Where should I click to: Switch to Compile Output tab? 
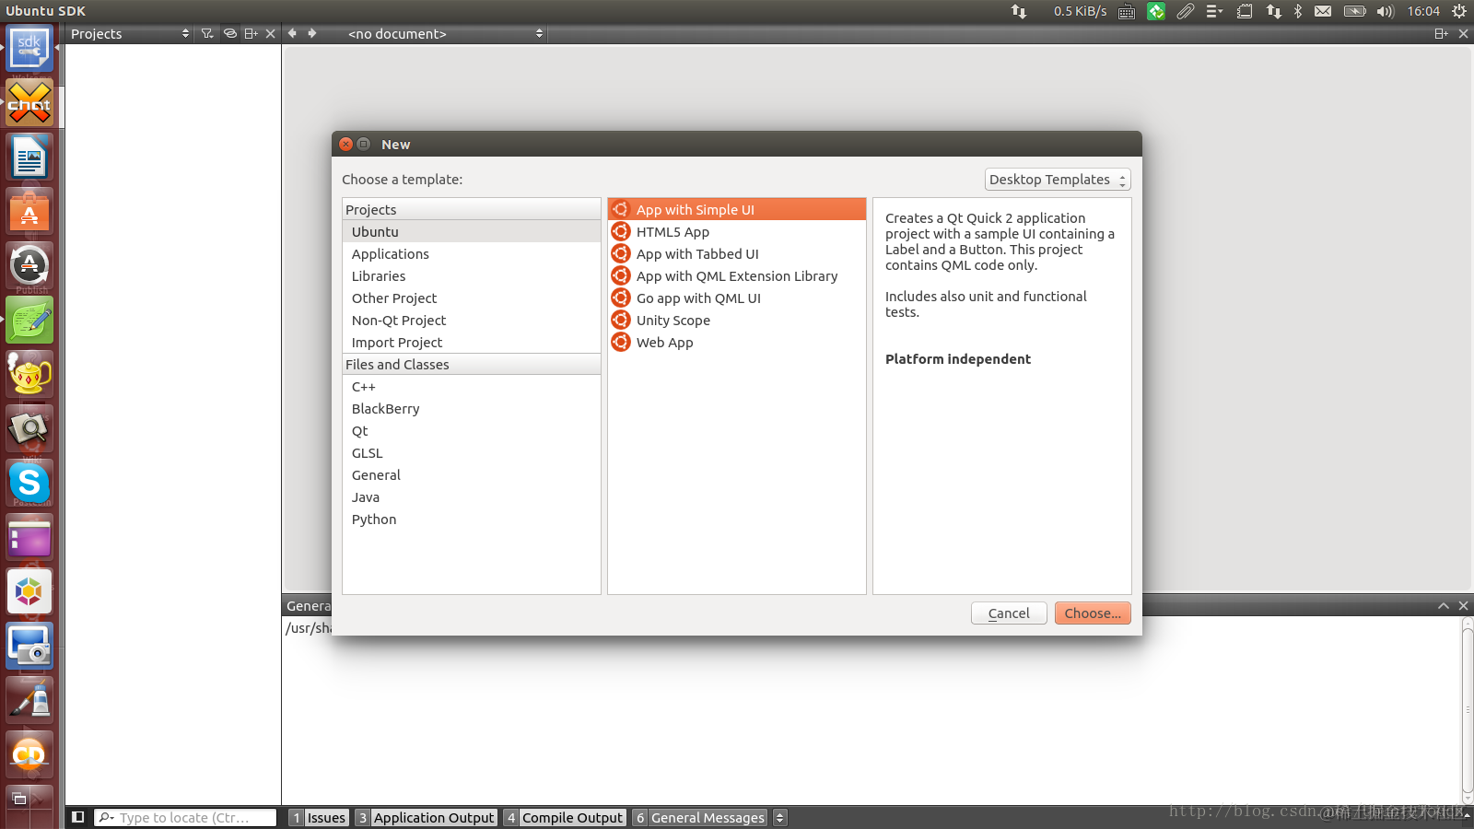click(x=565, y=817)
